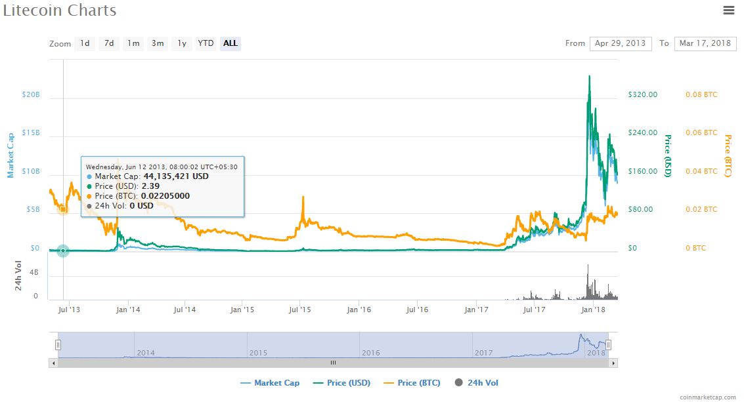The image size is (744, 402).
Task: Click the Market Cap value in tooltip
Action: (x=176, y=176)
